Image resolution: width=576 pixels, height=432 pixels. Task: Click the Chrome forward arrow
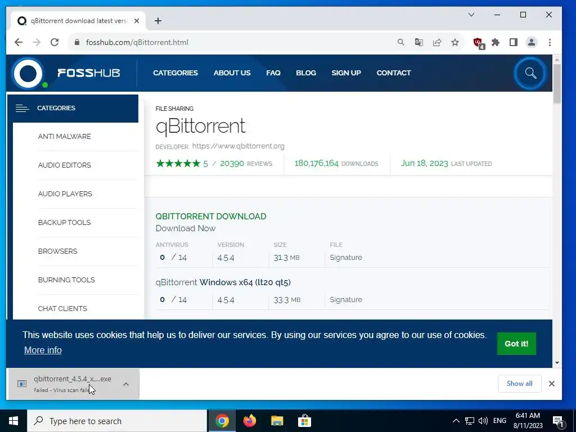tap(37, 42)
